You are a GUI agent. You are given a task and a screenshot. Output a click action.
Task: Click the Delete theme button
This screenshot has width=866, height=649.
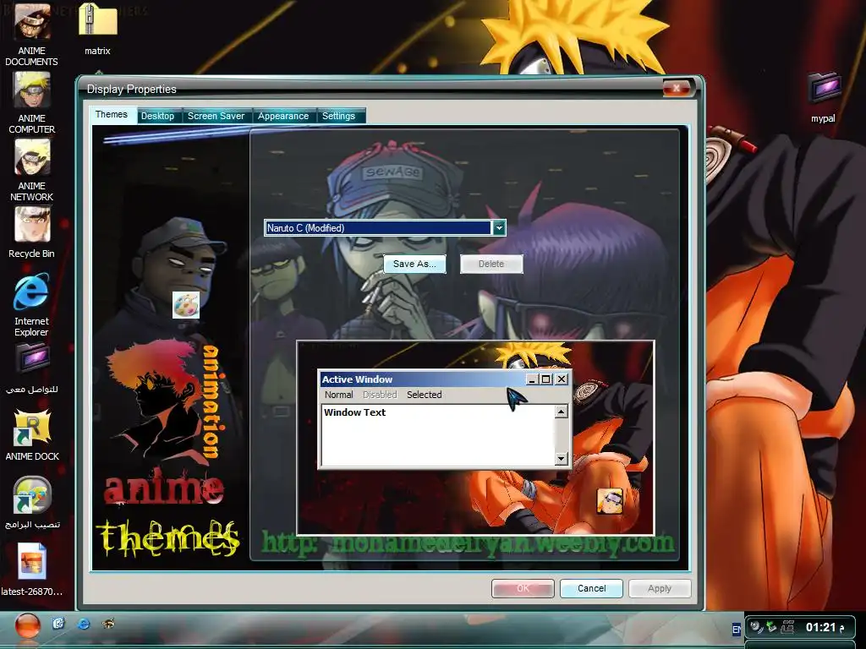491,264
